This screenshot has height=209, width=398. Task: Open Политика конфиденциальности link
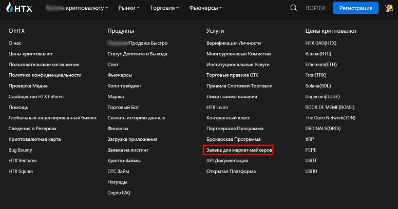pyautogui.click(x=45, y=75)
